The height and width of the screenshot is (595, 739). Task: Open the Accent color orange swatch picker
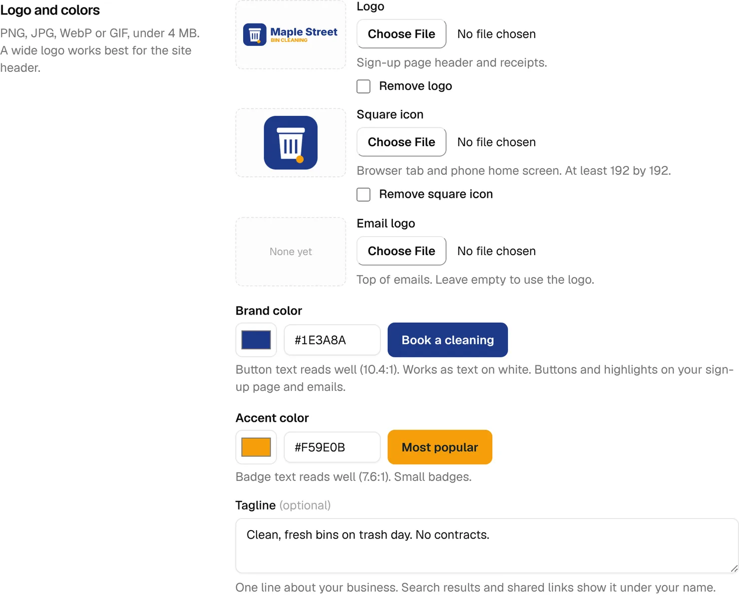point(256,447)
